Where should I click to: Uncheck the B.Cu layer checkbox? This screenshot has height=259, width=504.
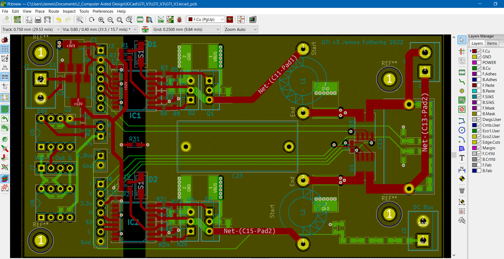pos(479,68)
